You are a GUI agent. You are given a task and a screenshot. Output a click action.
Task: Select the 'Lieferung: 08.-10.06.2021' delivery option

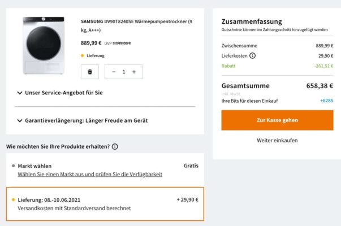(x=105, y=204)
